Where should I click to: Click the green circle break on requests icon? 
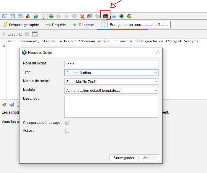coord(51,16)
